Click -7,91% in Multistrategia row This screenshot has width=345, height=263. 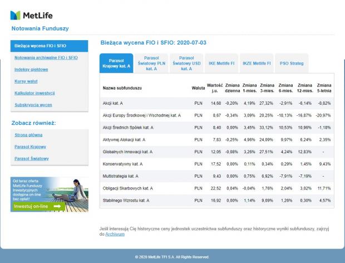[286, 176]
